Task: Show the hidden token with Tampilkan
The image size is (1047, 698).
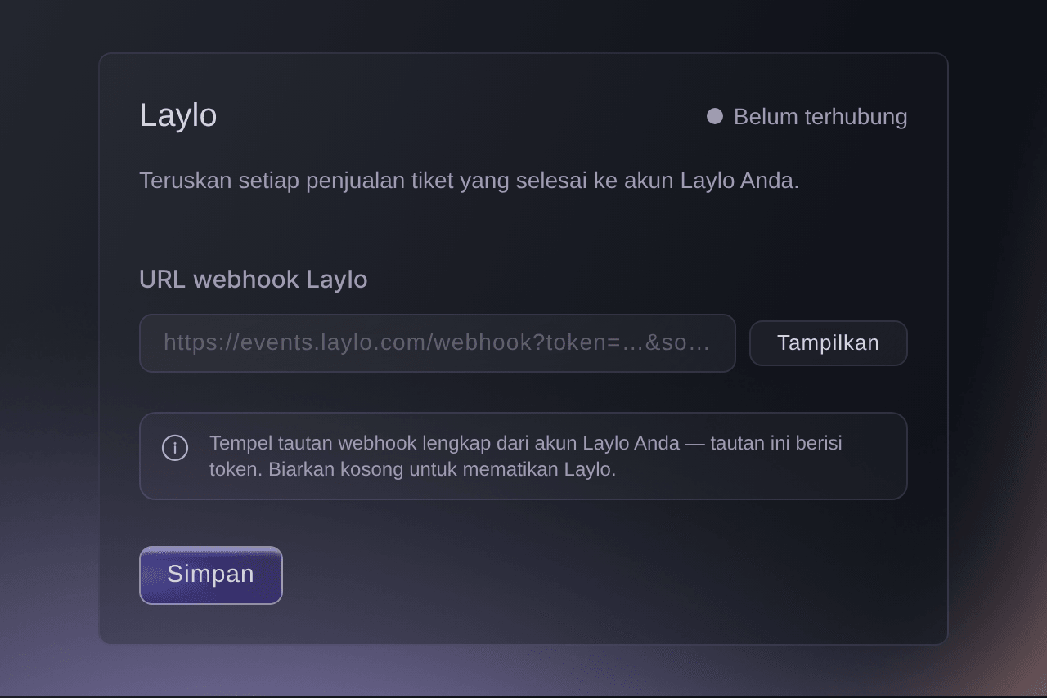Action: [x=829, y=343]
